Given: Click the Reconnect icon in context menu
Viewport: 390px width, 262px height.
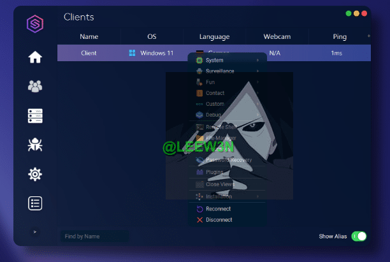Looking at the screenshot, I should point(199,209).
